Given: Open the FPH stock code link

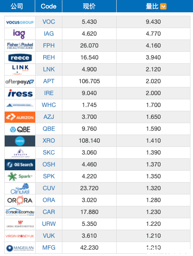Looking at the screenshot, I should coord(49,45).
